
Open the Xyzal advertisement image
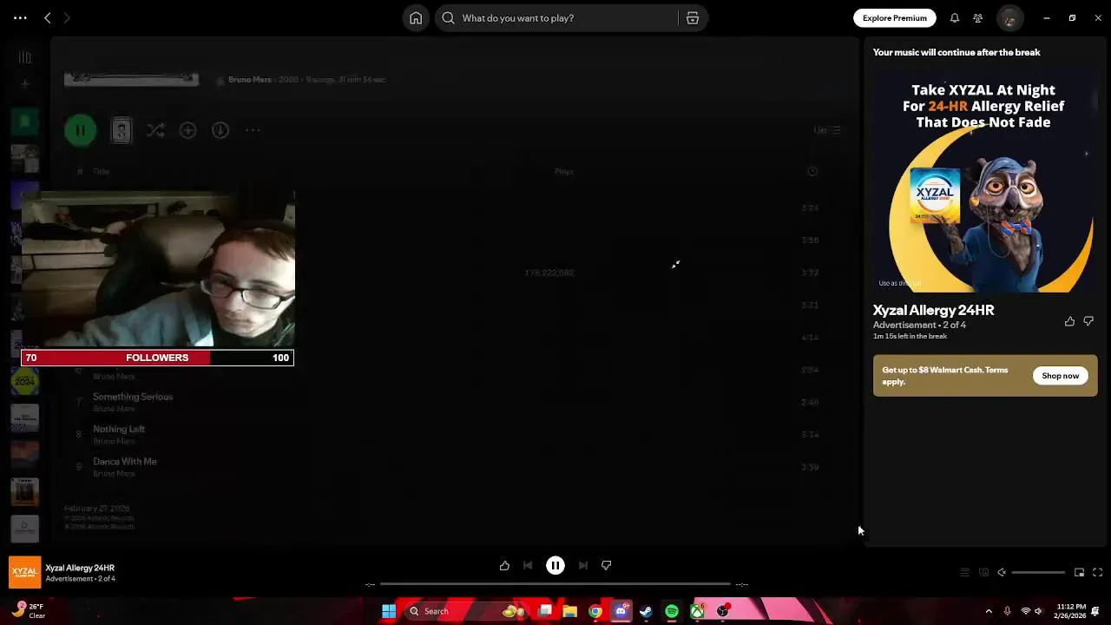(x=985, y=181)
